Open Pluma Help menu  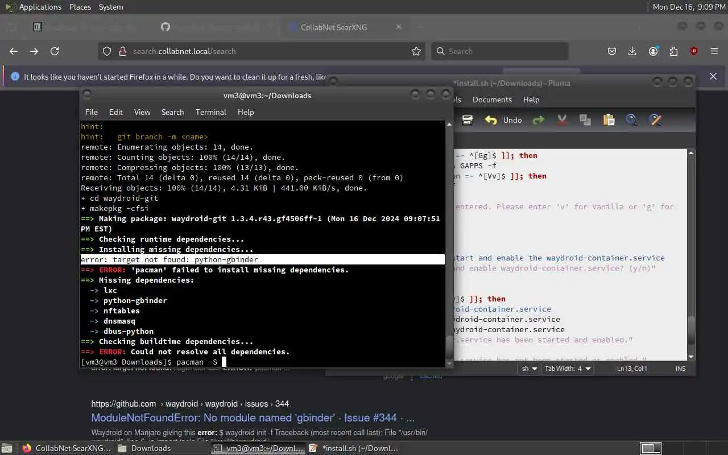click(531, 100)
